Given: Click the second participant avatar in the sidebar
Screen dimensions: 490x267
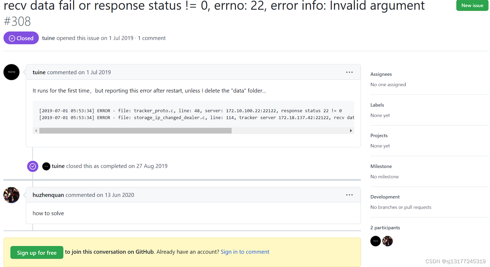Looking at the screenshot, I should pyautogui.click(x=388, y=241).
